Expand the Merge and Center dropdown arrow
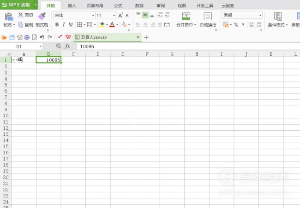The width and height of the screenshot is (300, 208). point(195,25)
